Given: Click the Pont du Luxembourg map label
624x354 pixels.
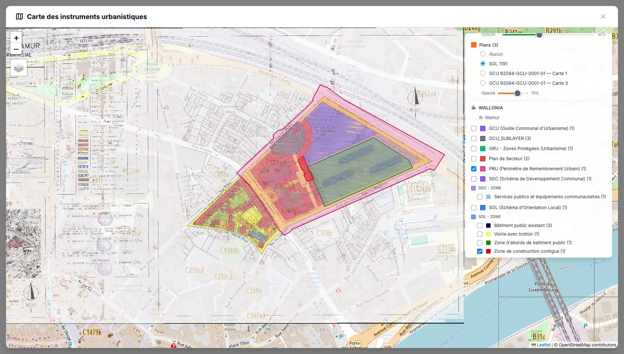Looking at the screenshot, I should point(543,287).
